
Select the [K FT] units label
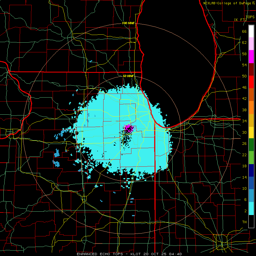click(x=240, y=20)
